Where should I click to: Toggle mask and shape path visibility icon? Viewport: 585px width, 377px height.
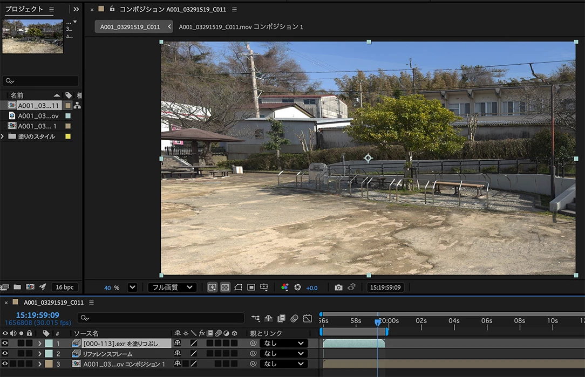click(238, 287)
